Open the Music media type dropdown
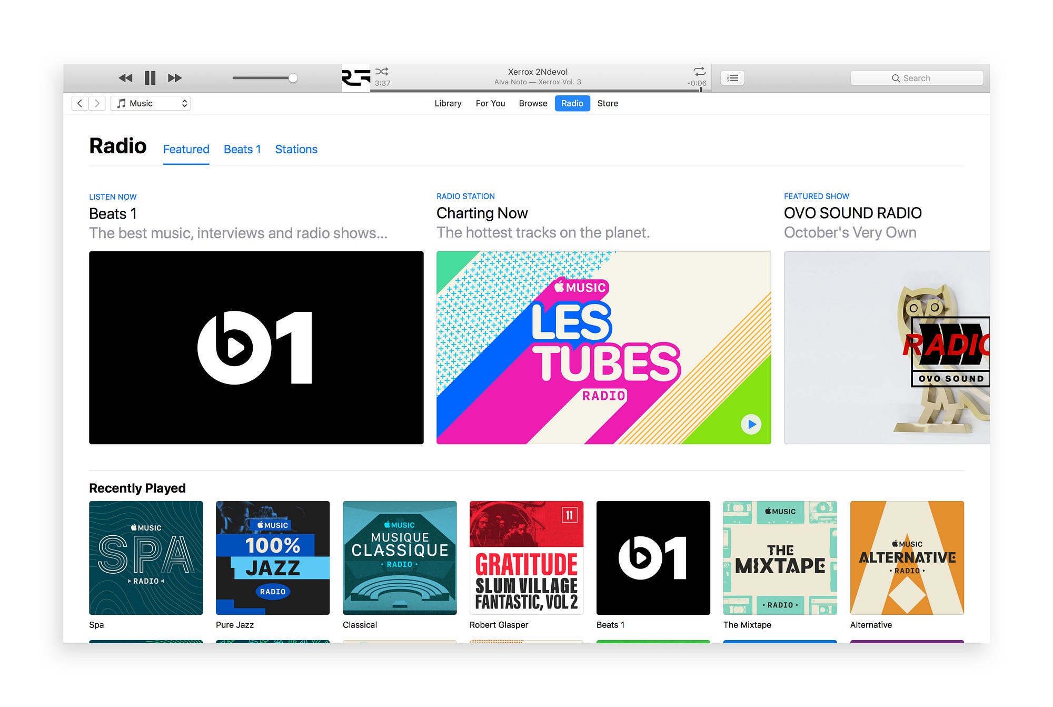Image resolution: width=1053 pixels, height=707 pixels. (151, 103)
